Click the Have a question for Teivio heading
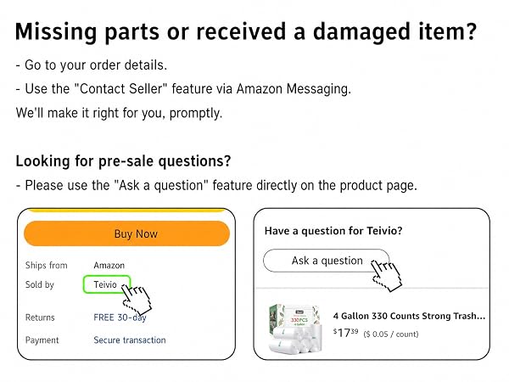 (x=333, y=231)
